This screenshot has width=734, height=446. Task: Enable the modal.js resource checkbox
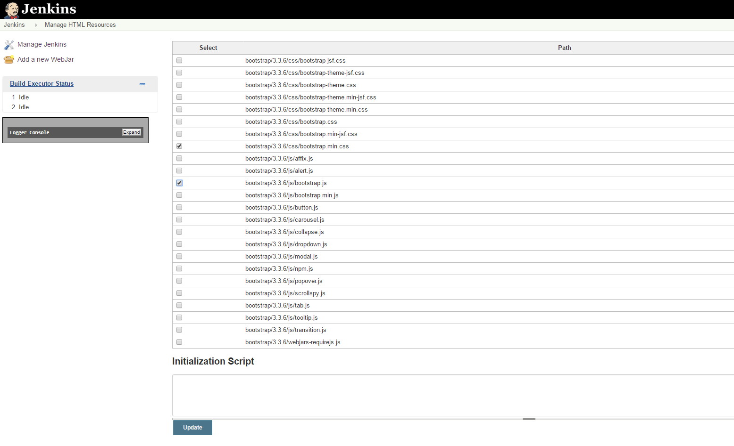[179, 256]
